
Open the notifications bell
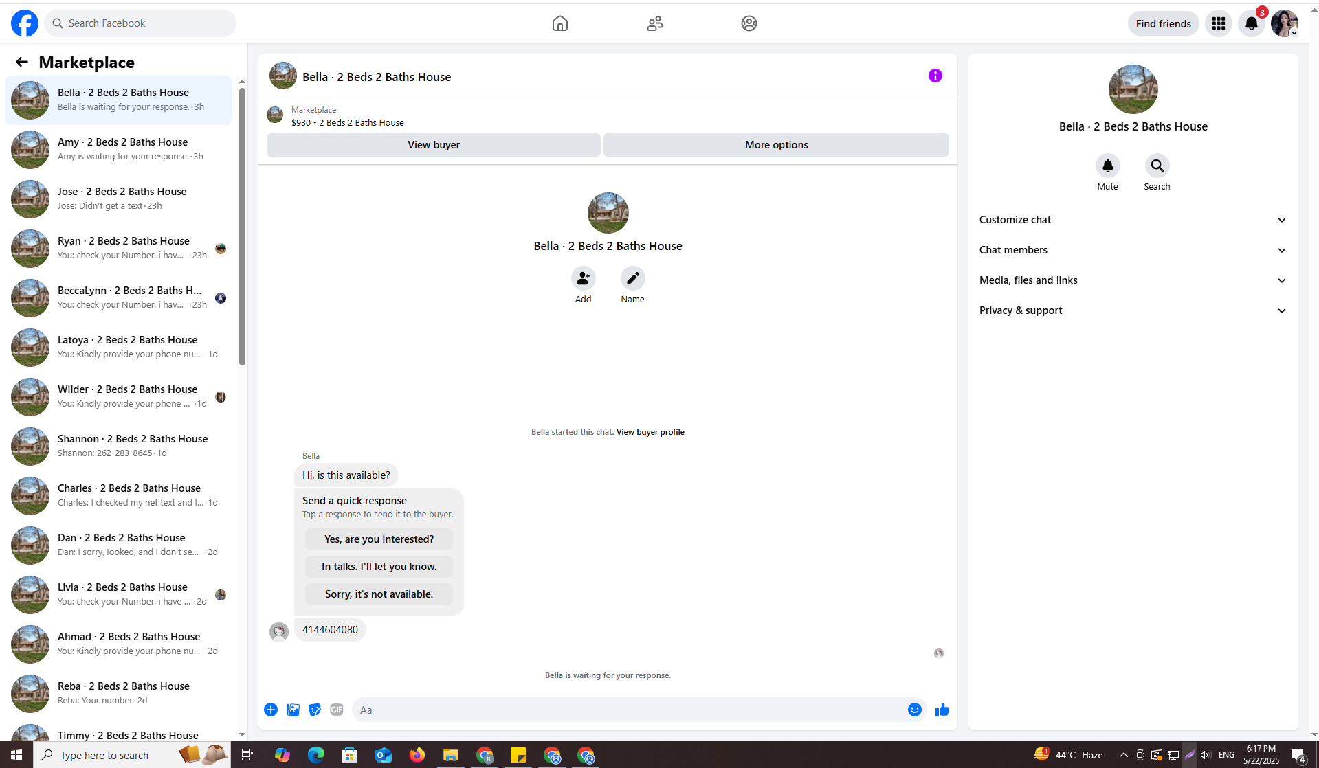pyautogui.click(x=1252, y=23)
